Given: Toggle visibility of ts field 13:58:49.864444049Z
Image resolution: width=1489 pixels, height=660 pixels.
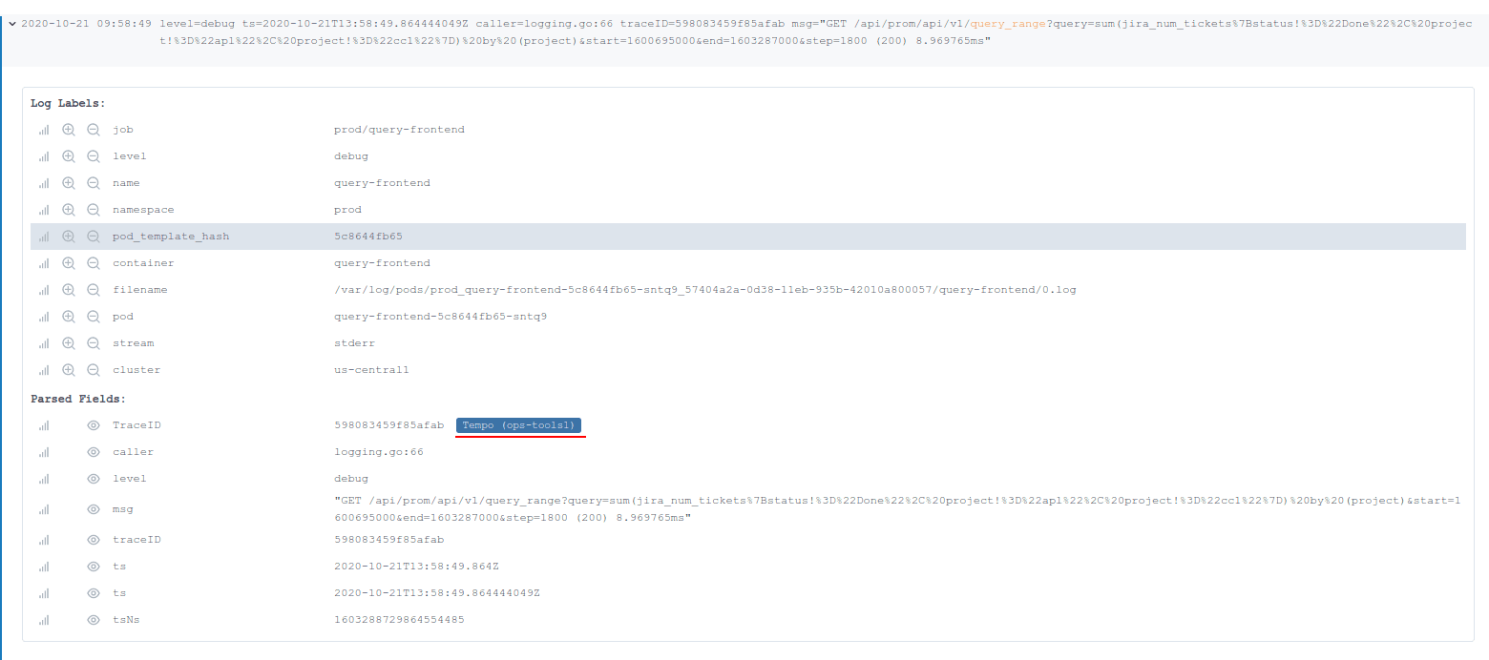Looking at the screenshot, I should (94, 593).
